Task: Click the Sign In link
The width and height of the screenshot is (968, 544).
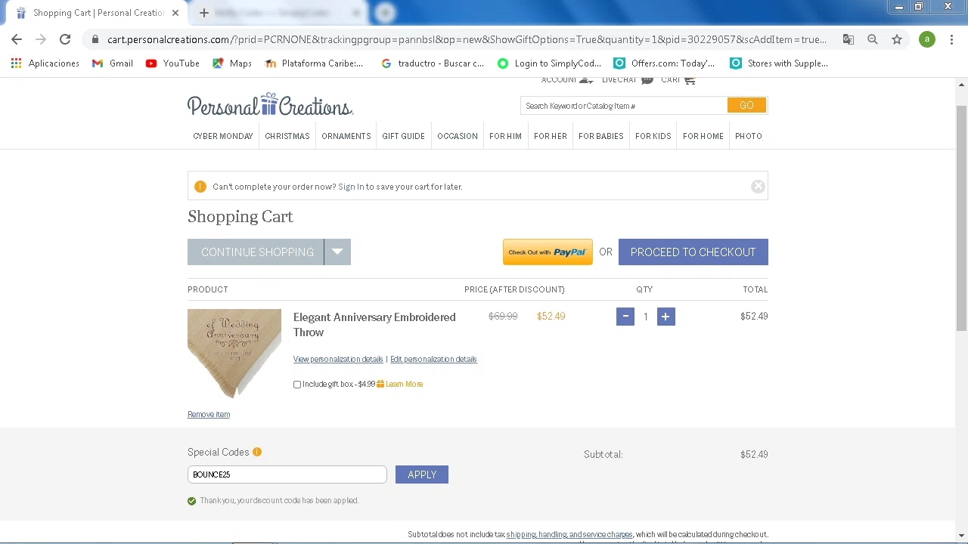Action: [351, 187]
